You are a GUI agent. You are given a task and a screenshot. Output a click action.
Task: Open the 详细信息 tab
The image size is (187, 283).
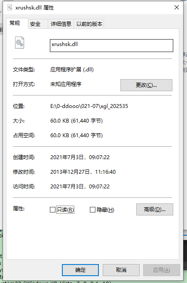coord(61,24)
